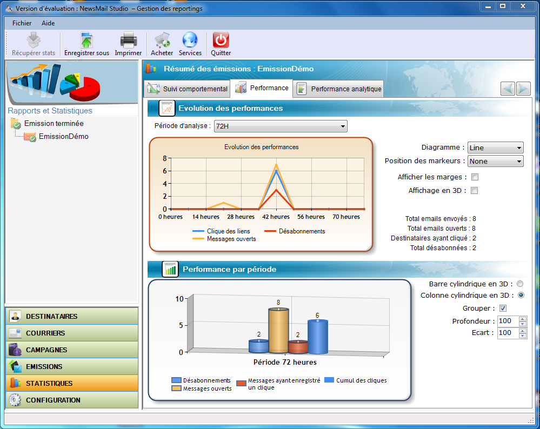Viewport: 540px width, 429px height.
Task: Open Acheter shopping cart icon
Action: click(x=162, y=40)
